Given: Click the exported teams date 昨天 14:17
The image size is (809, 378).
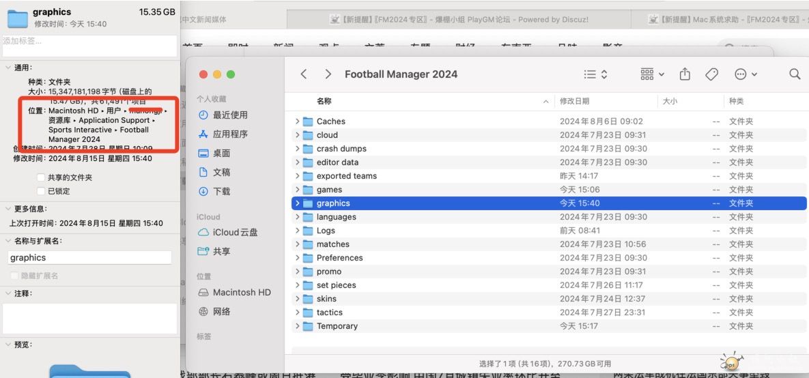Looking at the screenshot, I should point(580,176).
